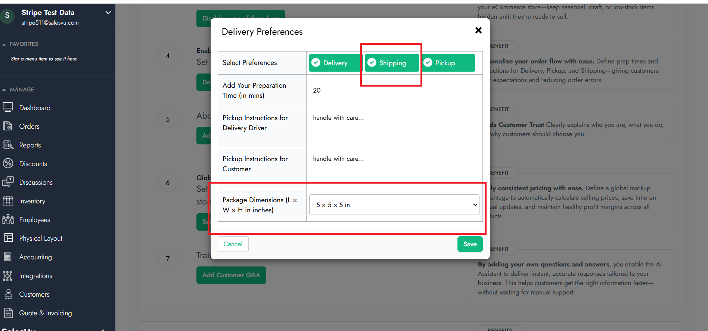Save the delivery preferences

pos(470,244)
